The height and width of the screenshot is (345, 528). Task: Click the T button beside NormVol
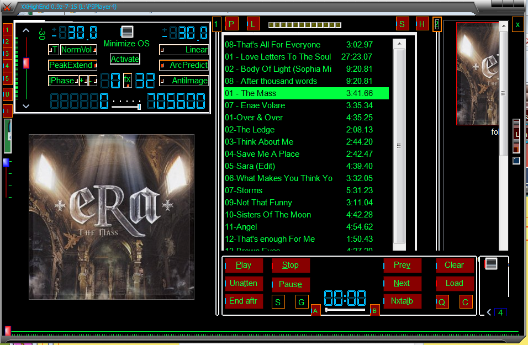click(x=54, y=50)
